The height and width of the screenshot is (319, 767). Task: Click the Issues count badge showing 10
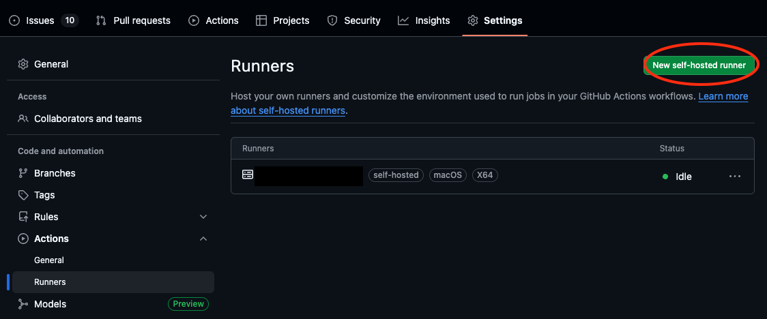pyautogui.click(x=70, y=20)
